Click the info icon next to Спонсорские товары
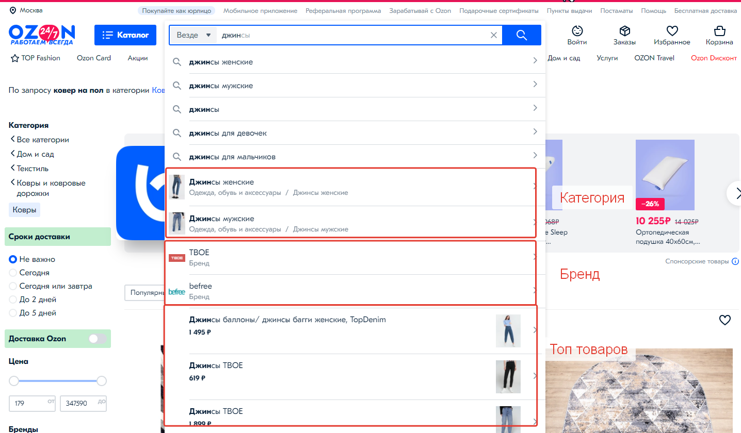Image resolution: width=741 pixels, height=433 pixels. [735, 262]
